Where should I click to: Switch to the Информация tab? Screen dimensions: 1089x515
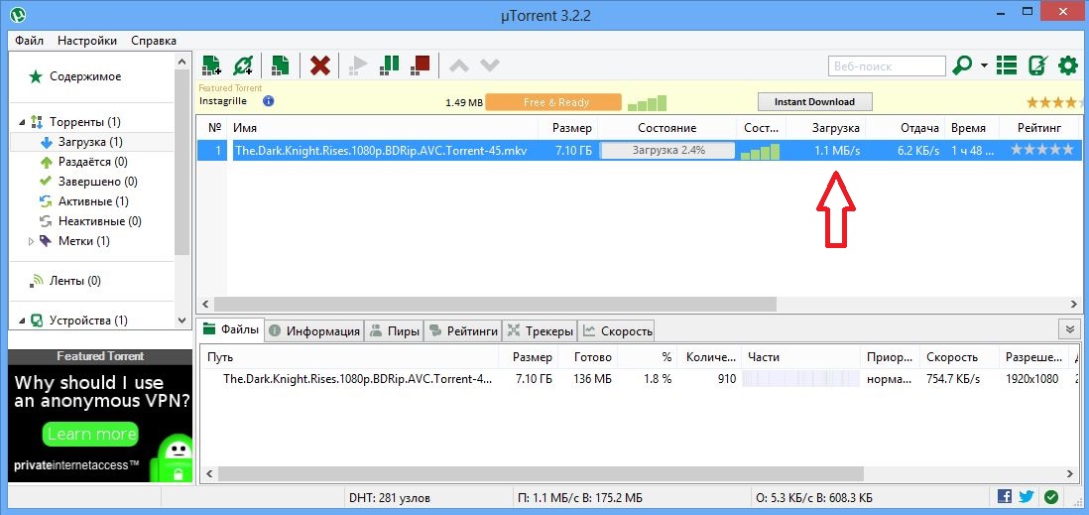click(x=314, y=331)
